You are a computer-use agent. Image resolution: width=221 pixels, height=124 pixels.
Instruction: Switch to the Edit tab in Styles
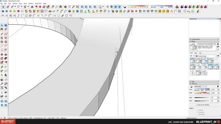click(196, 53)
